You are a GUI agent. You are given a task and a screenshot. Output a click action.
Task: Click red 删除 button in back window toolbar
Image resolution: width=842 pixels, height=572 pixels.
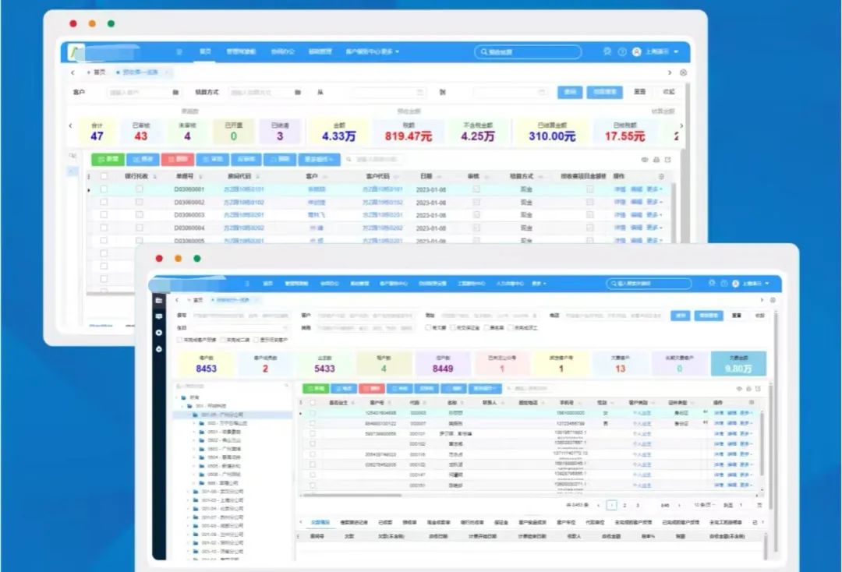[x=178, y=159]
